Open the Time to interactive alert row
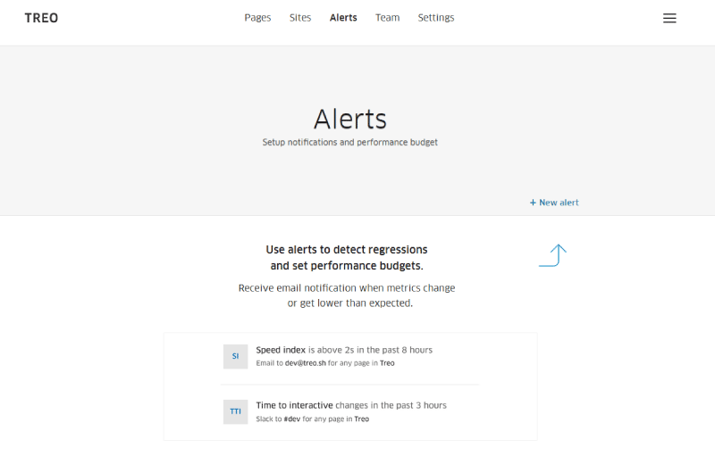The width and height of the screenshot is (715, 473). (349, 411)
